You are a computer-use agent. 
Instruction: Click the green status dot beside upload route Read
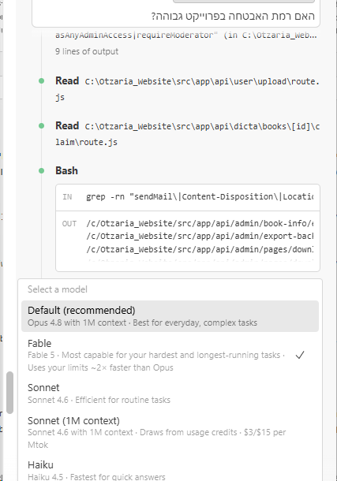41,81
